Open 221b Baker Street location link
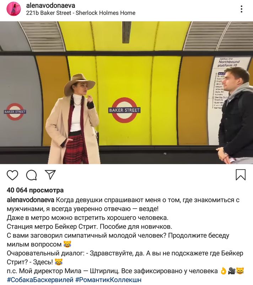 pyautogui.click(x=81, y=13)
